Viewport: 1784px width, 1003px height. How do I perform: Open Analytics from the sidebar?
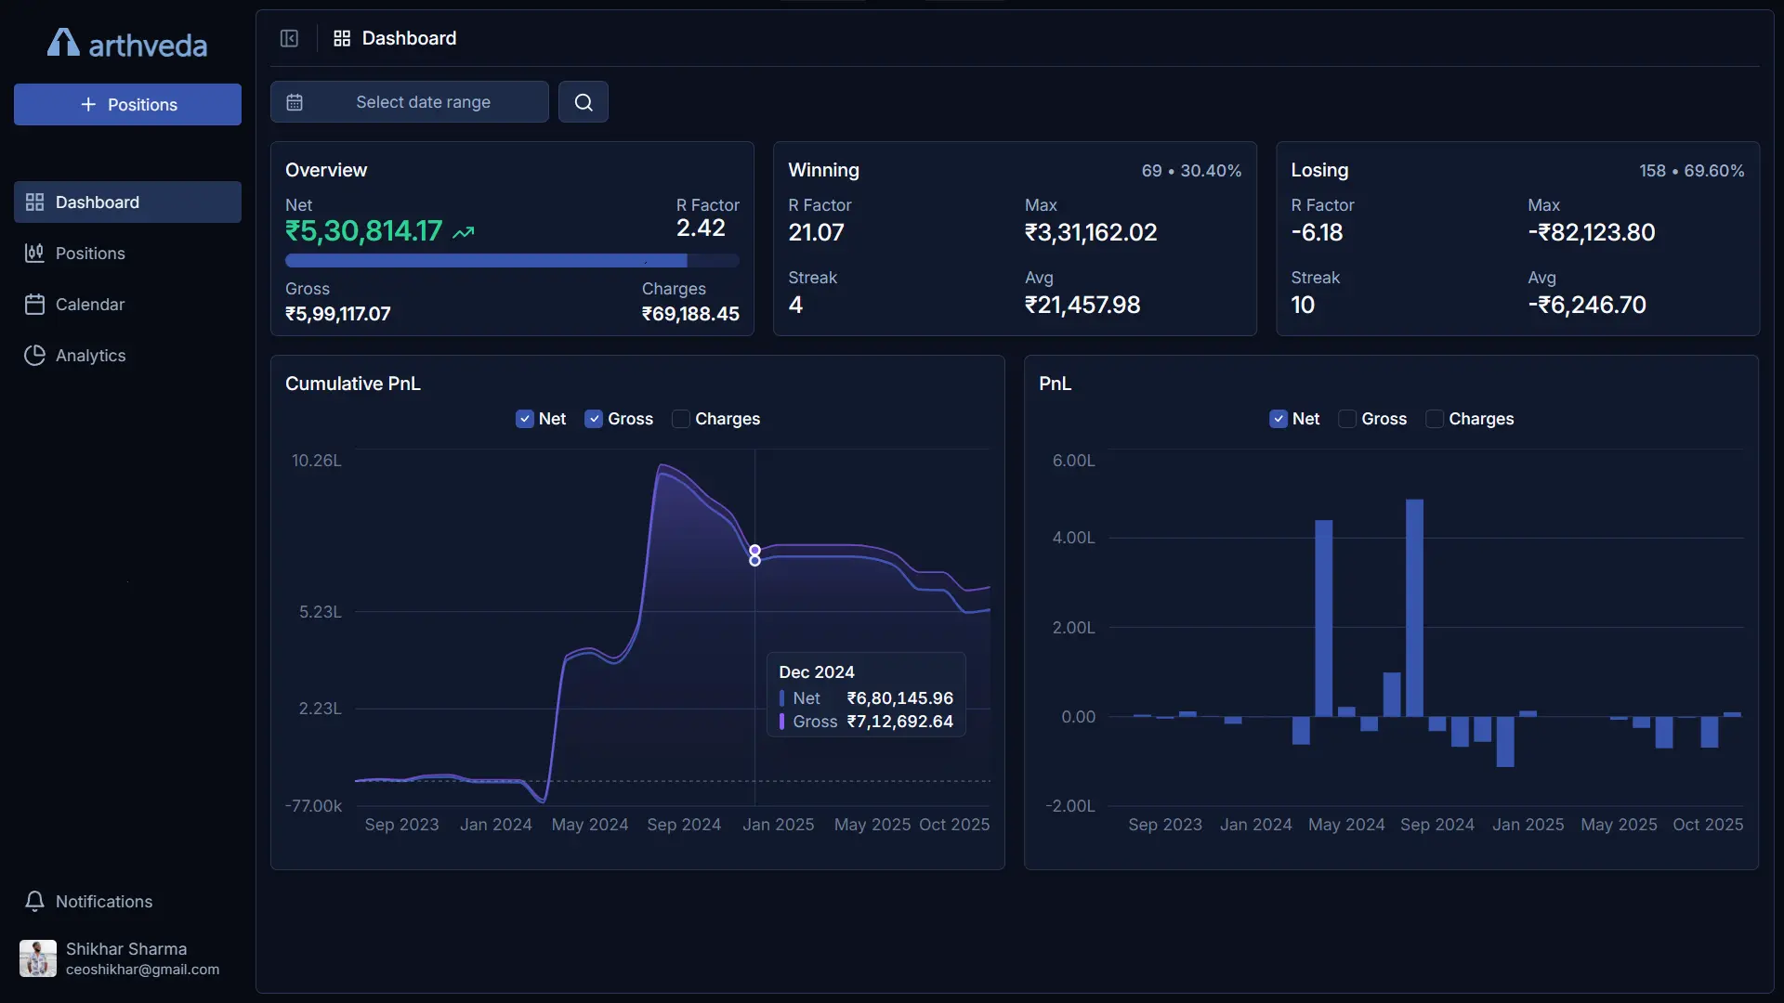point(90,355)
